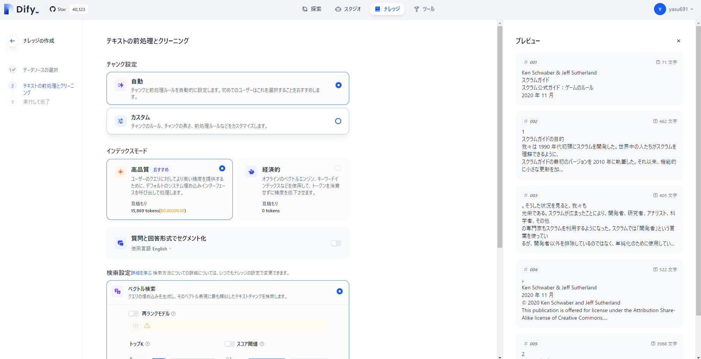Click the 再ランクモデル help icon
The height and width of the screenshot is (359, 701).
coord(173,314)
